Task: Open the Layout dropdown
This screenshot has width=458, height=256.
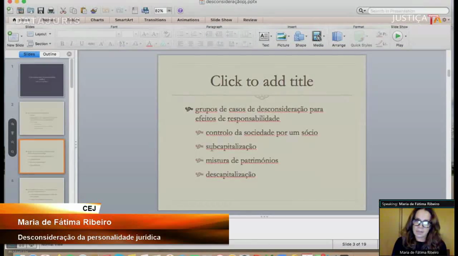Action: pyautogui.click(x=40, y=34)
